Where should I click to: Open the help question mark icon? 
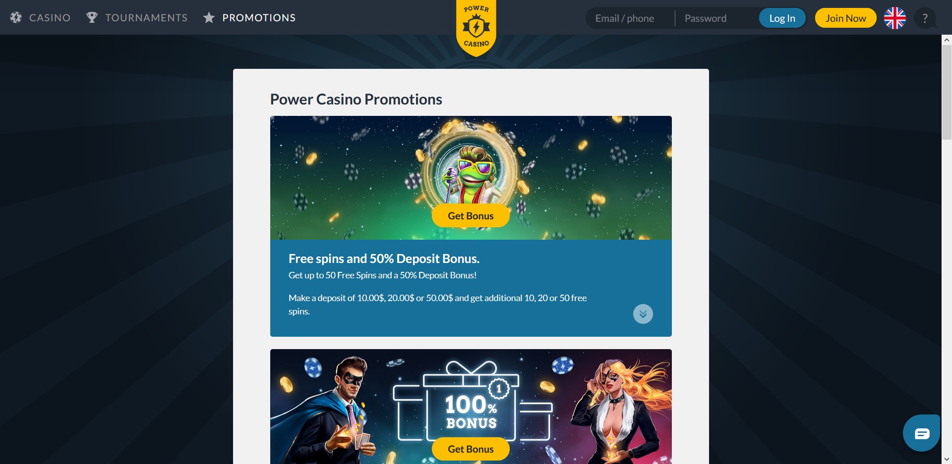coord(925,18)
